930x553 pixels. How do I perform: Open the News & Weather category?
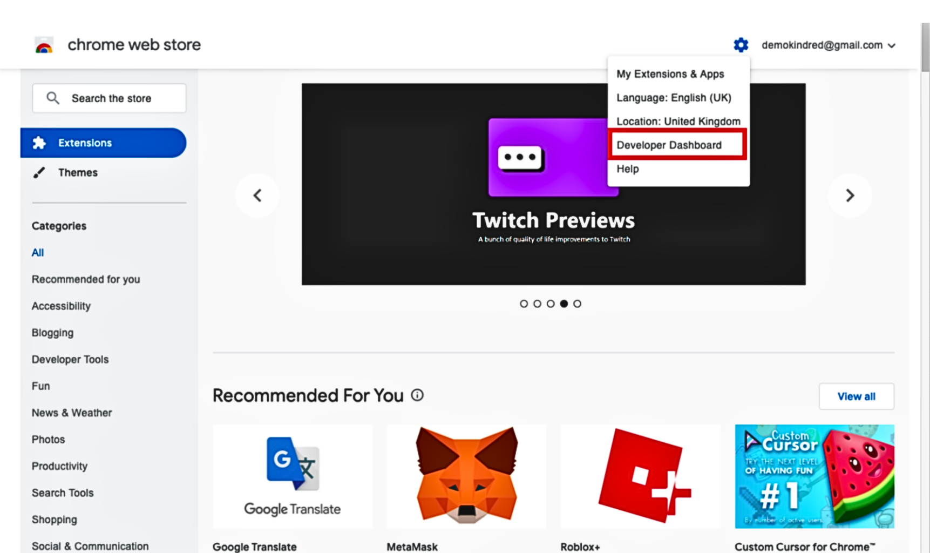72,413
